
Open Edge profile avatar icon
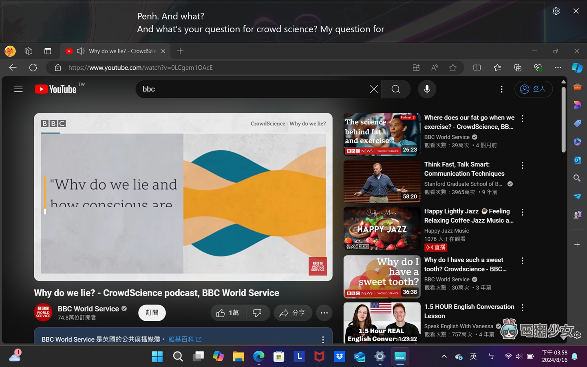[x=10, y=51]
